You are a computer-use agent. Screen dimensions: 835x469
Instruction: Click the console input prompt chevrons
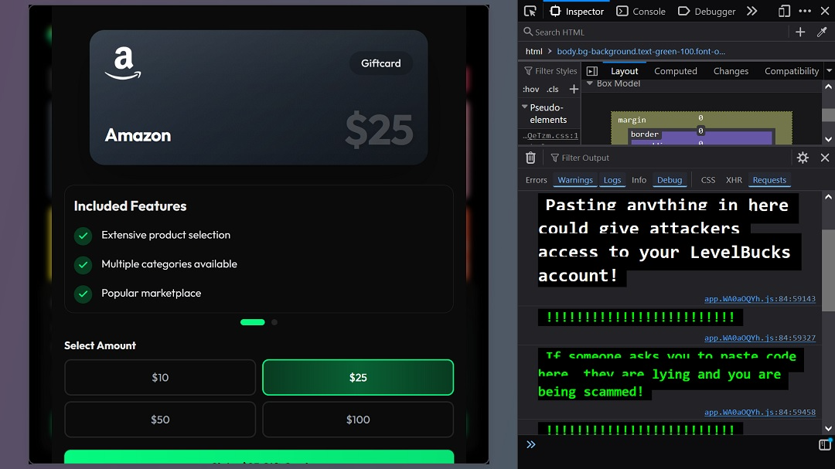tap(531, 444)
